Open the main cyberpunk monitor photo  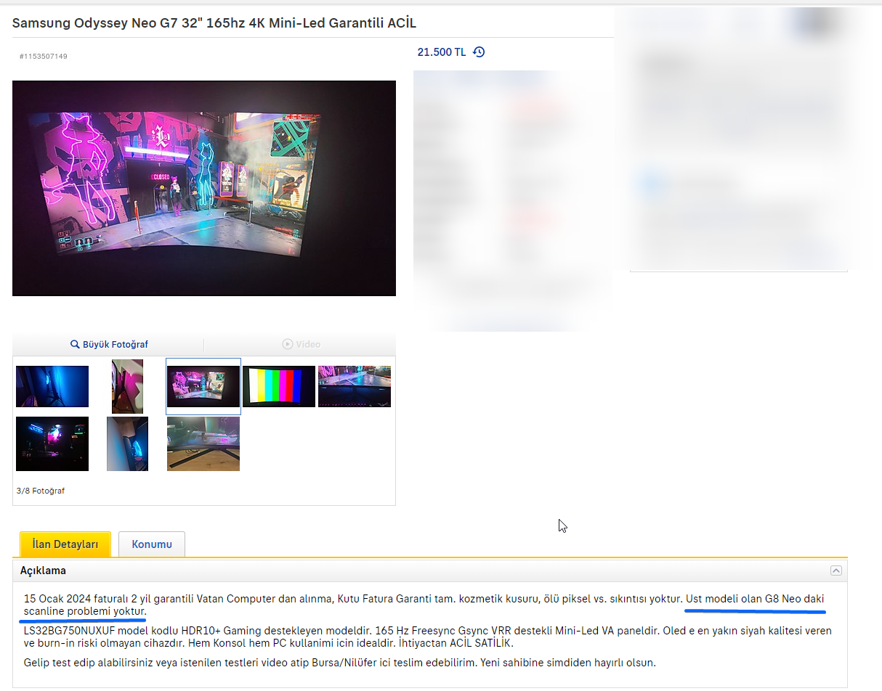pos(204,188)
